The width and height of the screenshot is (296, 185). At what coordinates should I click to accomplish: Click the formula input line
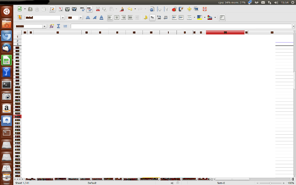(x=181, y=26)
